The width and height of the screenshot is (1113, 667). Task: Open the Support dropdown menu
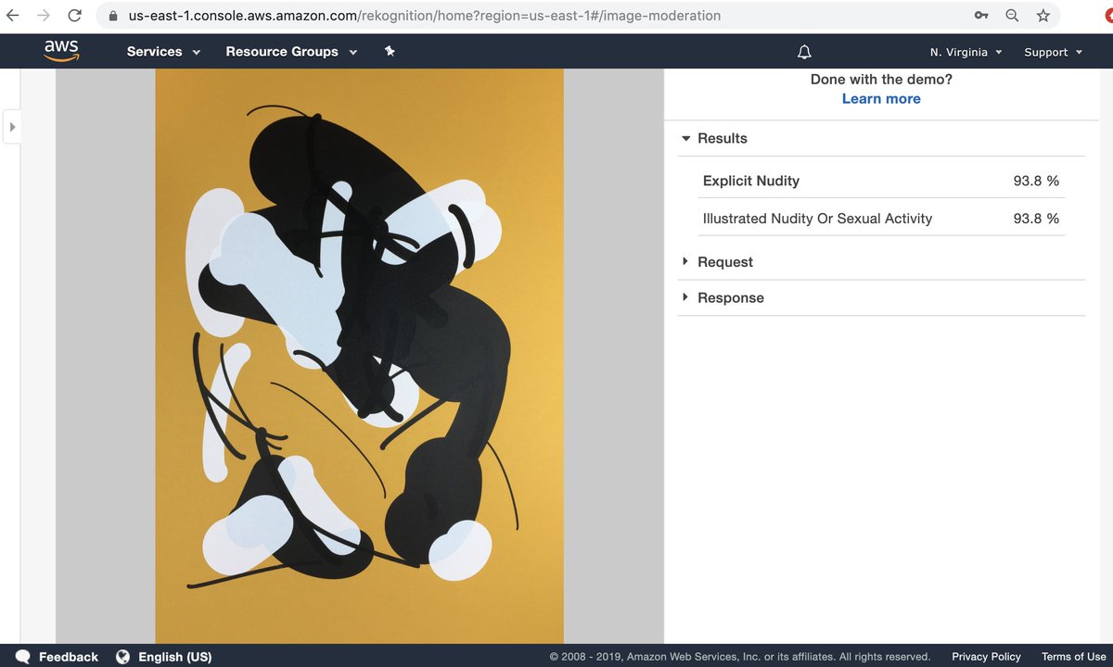pos(1054,52)
